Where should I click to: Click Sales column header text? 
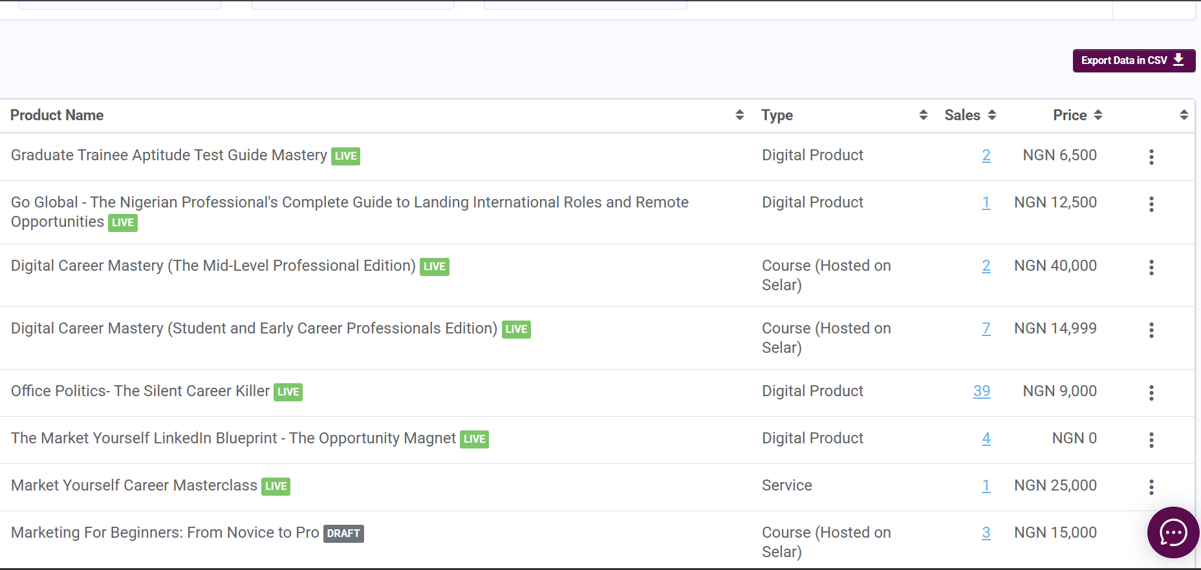962,115
